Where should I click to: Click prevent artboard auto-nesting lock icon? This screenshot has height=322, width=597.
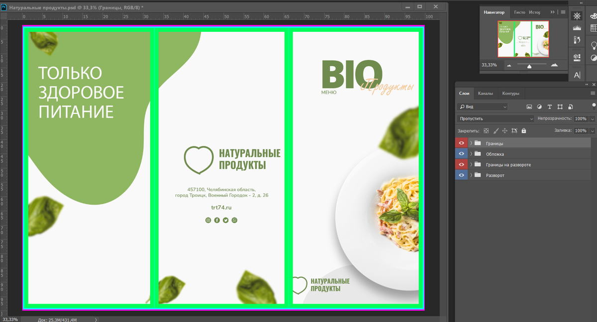514,130
